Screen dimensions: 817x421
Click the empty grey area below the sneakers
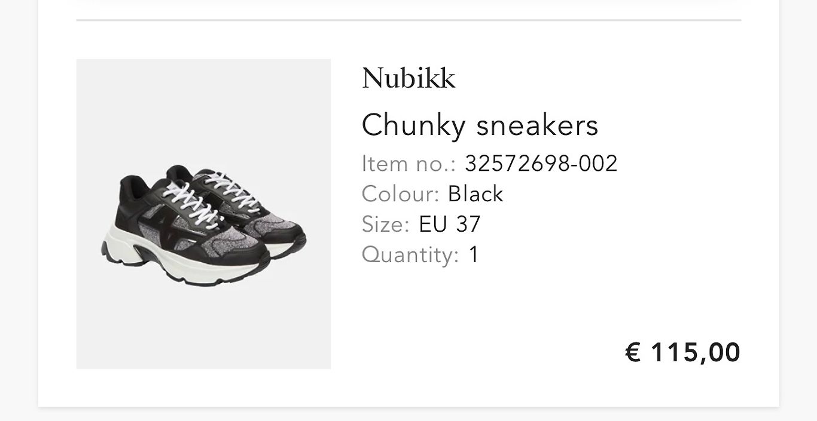(203, 328)
